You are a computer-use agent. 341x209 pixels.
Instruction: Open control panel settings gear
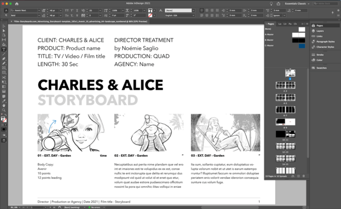click(338, 10)
